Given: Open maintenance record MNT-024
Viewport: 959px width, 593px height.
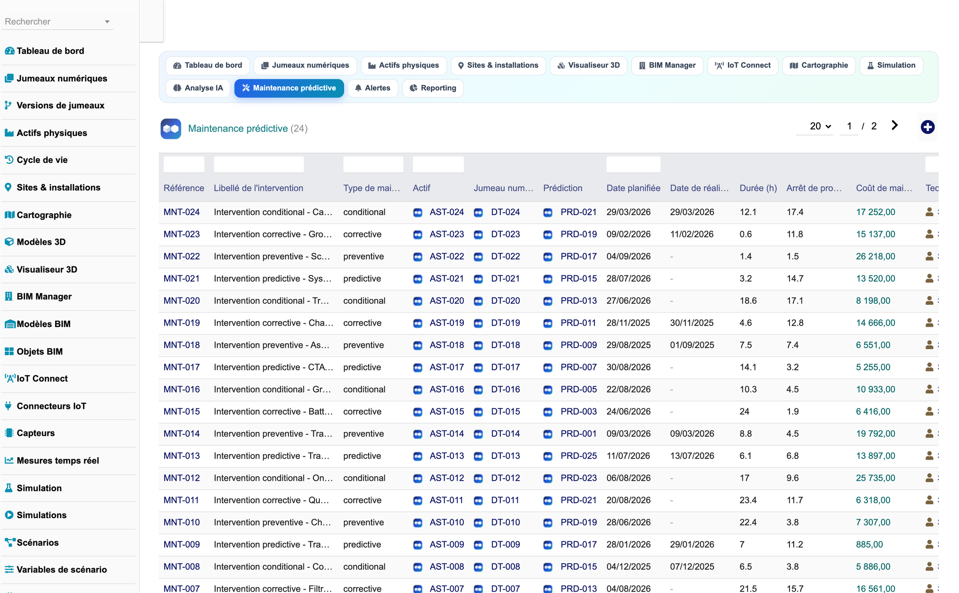Looking at the screenshot, I should 181,212.
